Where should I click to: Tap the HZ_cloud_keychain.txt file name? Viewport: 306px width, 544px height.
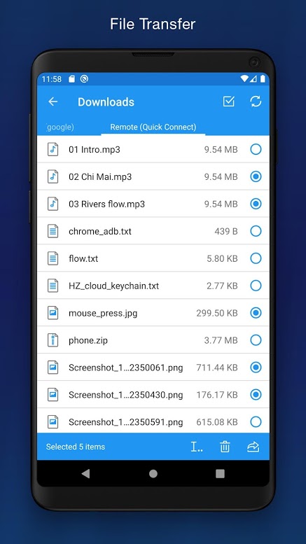(x=114, y=286)
